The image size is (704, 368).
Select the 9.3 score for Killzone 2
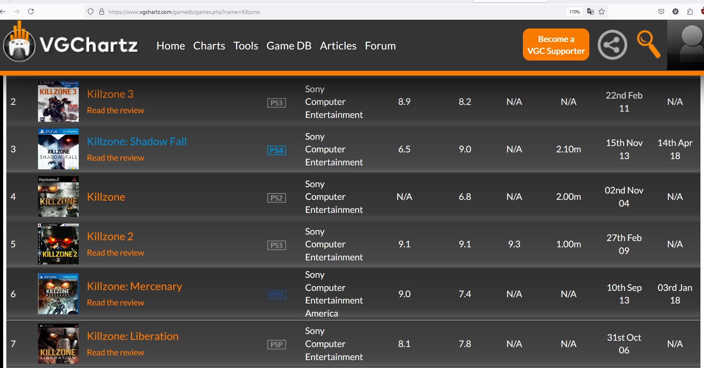click(x=514, y=244)
